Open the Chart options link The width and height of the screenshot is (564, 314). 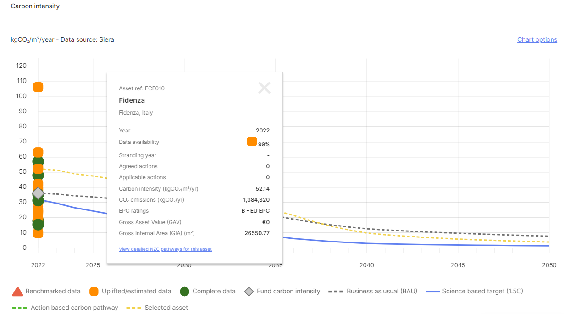pyautogui.click(x=537, y=39)
